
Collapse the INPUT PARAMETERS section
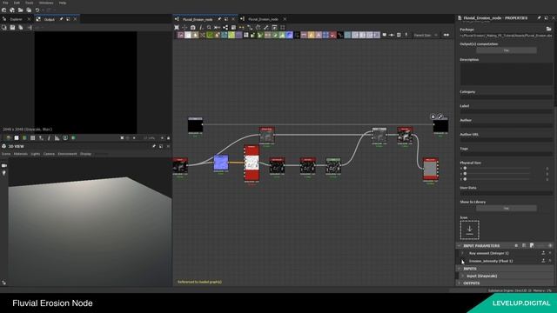460,245
